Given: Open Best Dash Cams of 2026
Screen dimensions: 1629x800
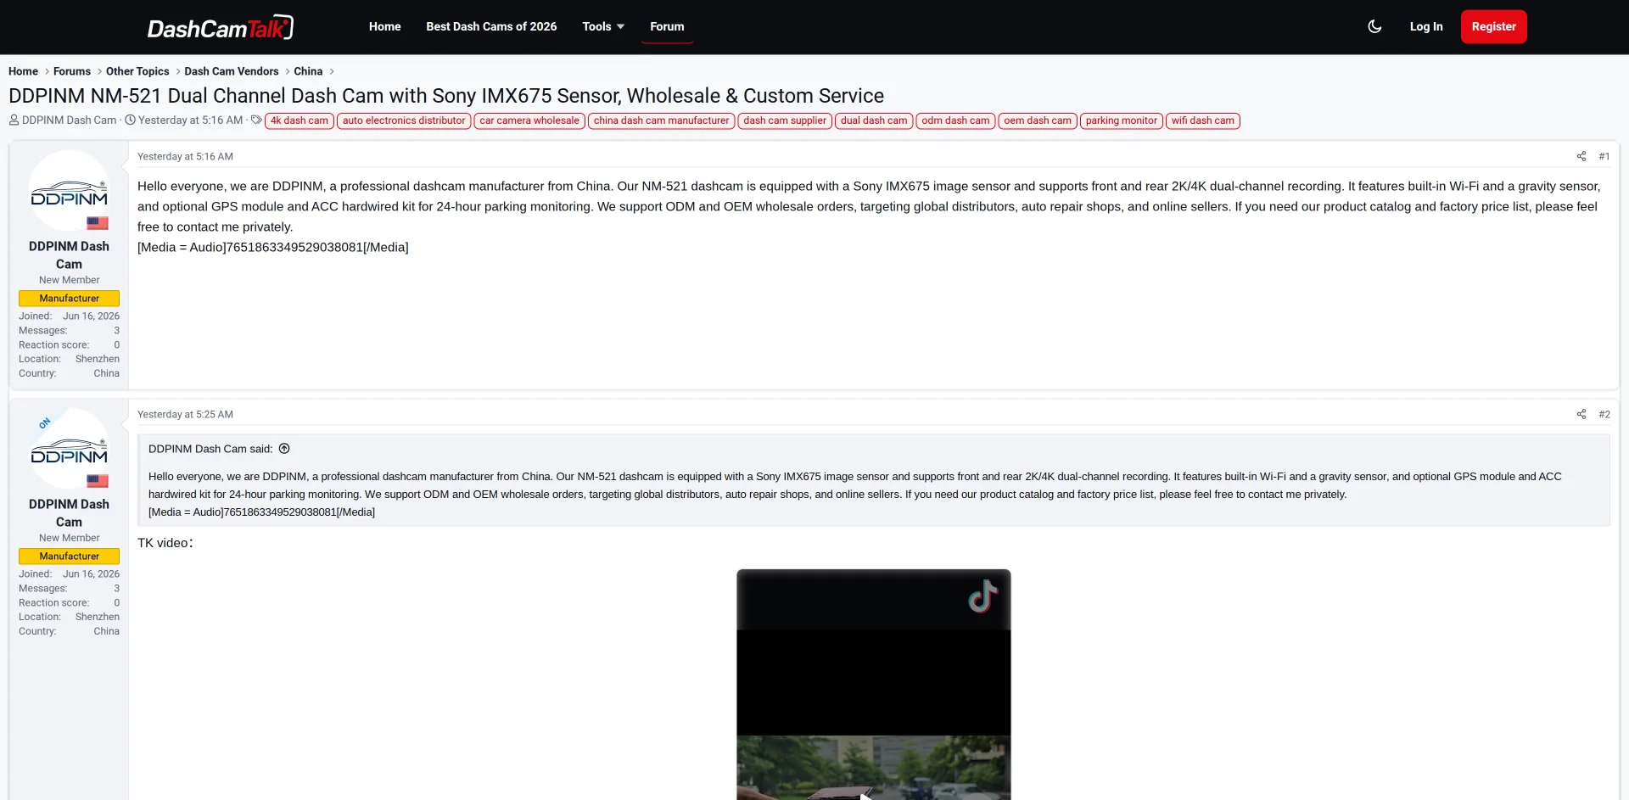Looking at the screenshot, I should [x=491, y=26].
